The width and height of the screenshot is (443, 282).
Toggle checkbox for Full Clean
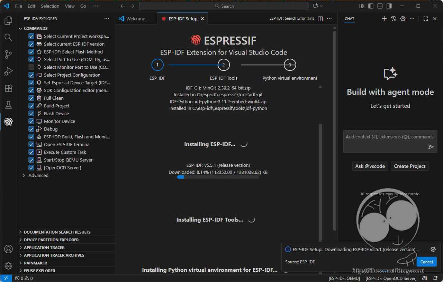(31, 98)
